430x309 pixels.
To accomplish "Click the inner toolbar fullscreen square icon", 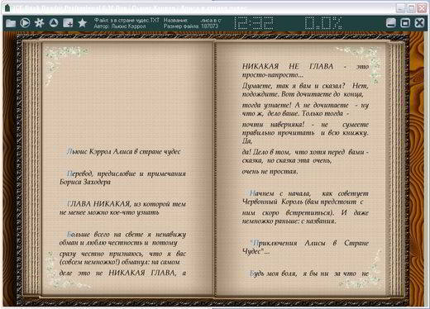I will coord(405,23).
